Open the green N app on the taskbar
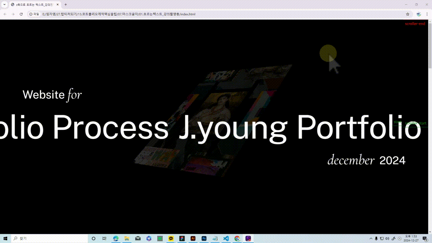Viewport: 432px width, 243px height. (160, 239)
